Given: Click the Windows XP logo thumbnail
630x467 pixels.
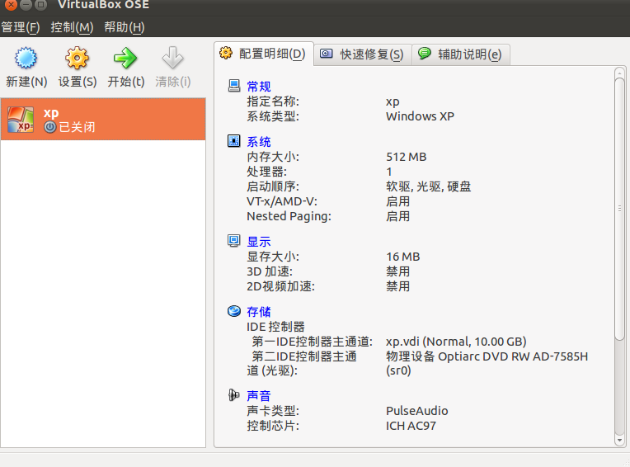Looking at the screenshot, I should point(21,120).
